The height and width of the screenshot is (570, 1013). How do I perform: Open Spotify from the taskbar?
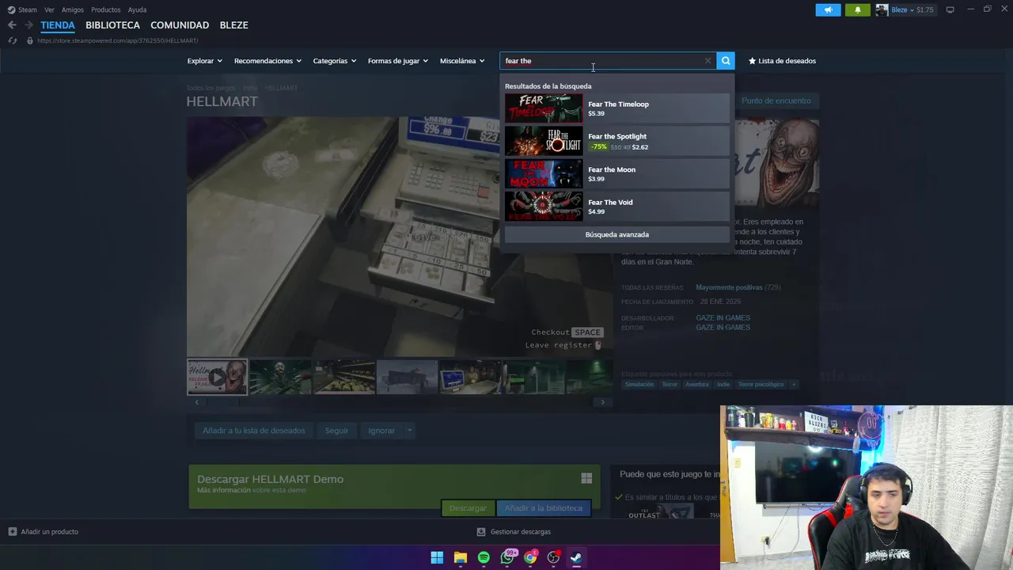(484, 557)
